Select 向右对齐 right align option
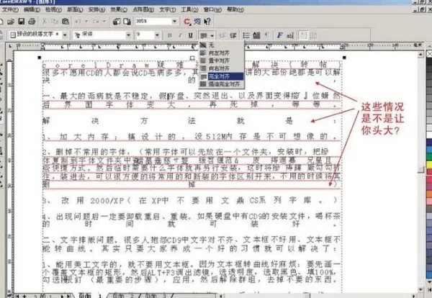The width and height of the screenshot is (432, 298). click(221, 68)
